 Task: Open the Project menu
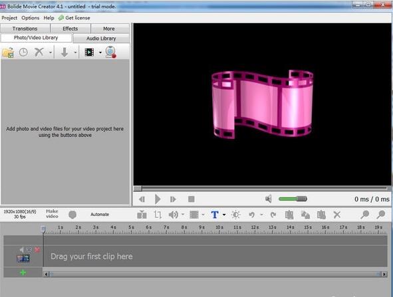9,18
